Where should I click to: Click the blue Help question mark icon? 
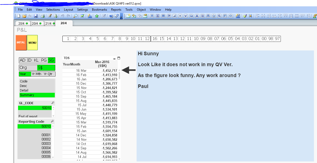pyautogui.click(x=111, y=16)
